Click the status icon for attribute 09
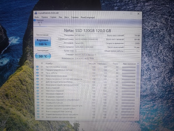174x131 pixels. tap(37, 73)
